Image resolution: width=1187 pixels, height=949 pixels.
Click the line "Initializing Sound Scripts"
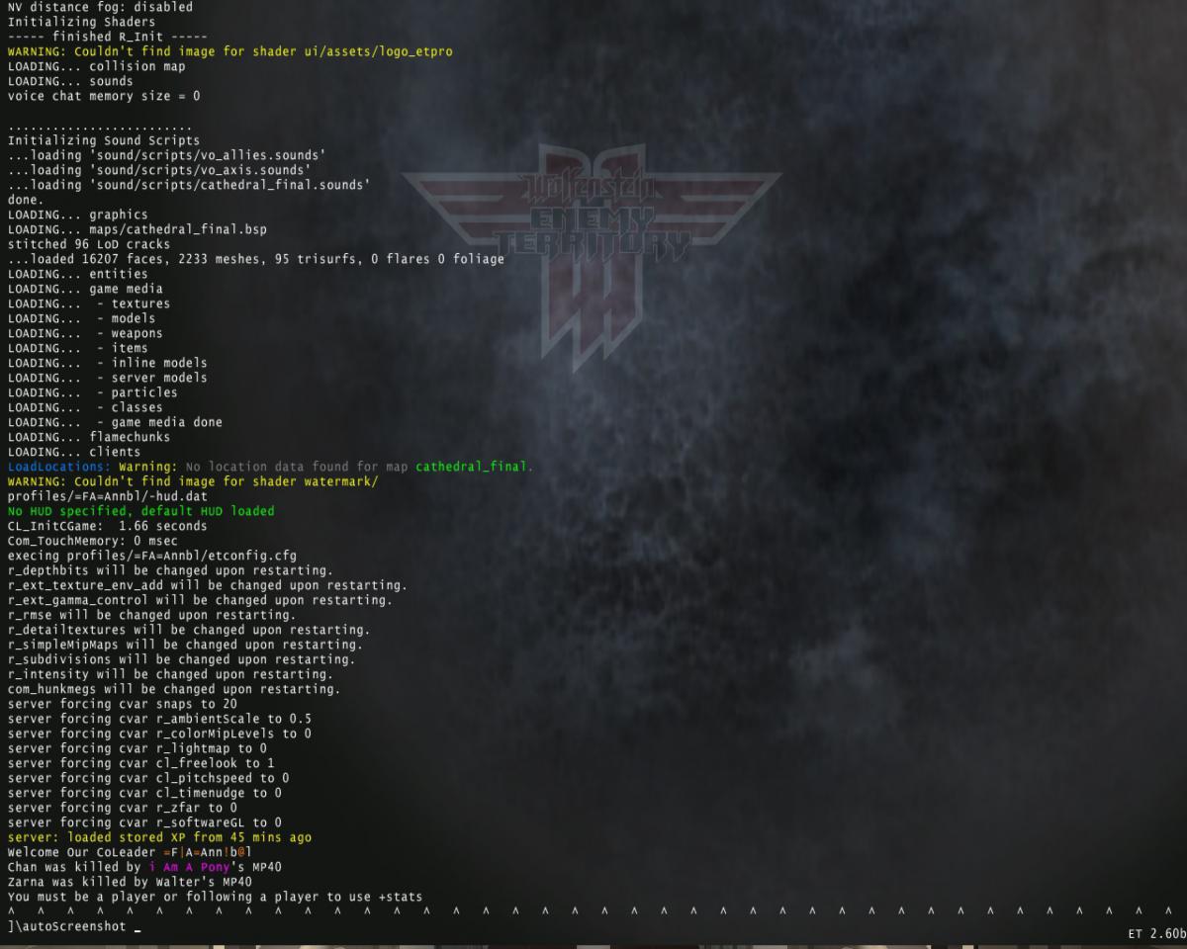[103, 140]
